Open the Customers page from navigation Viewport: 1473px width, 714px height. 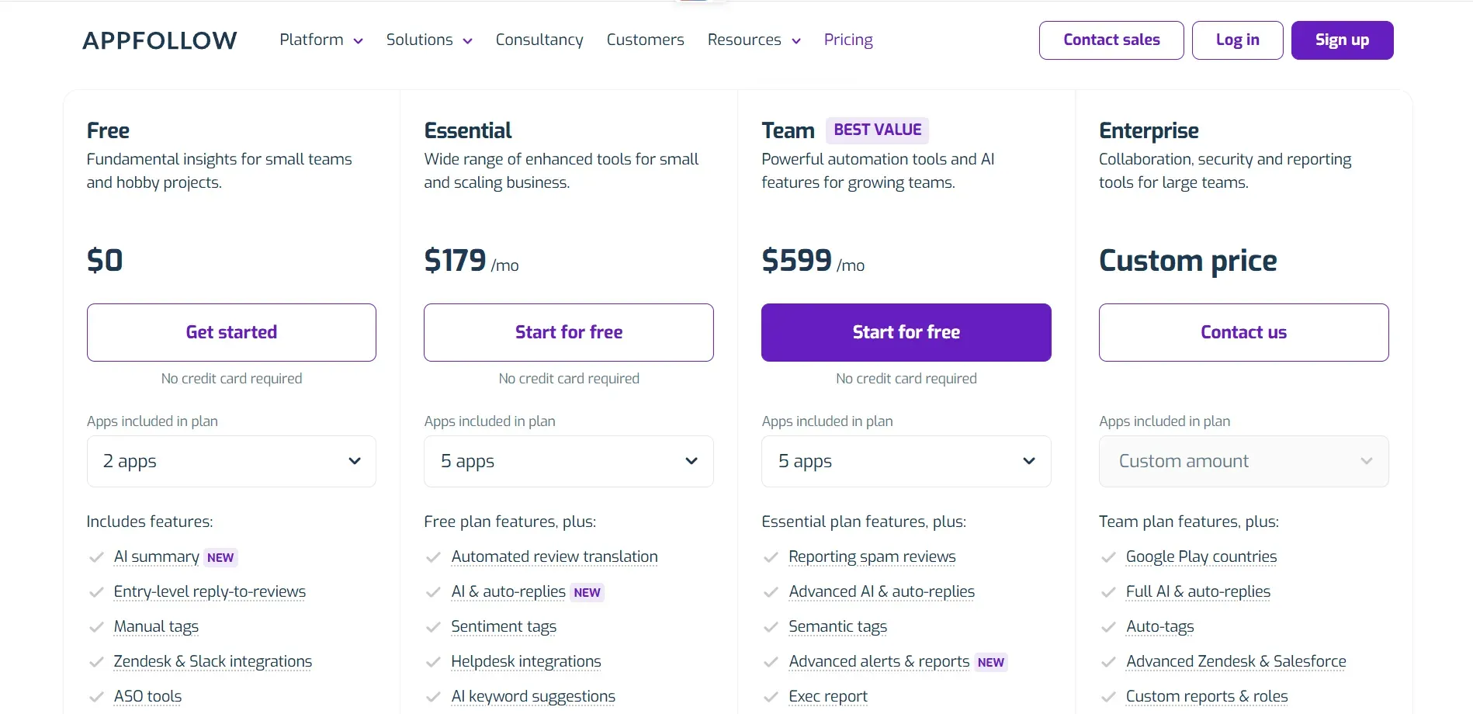click(645, 40)
